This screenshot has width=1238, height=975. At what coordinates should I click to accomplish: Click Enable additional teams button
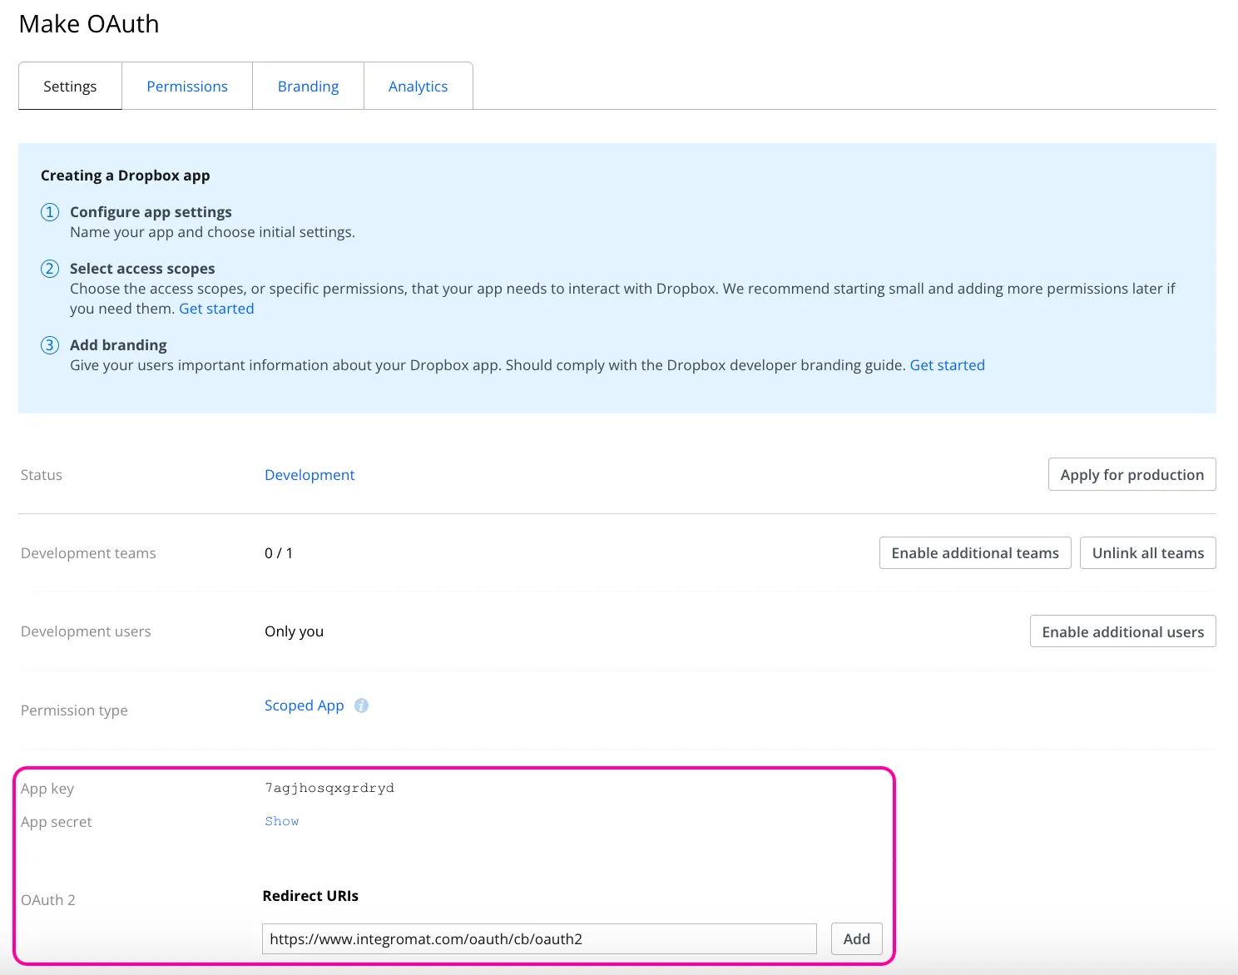(975, 553)
